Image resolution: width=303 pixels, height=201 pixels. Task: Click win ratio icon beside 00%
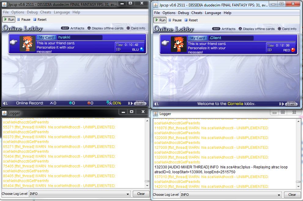coord(109,103)
